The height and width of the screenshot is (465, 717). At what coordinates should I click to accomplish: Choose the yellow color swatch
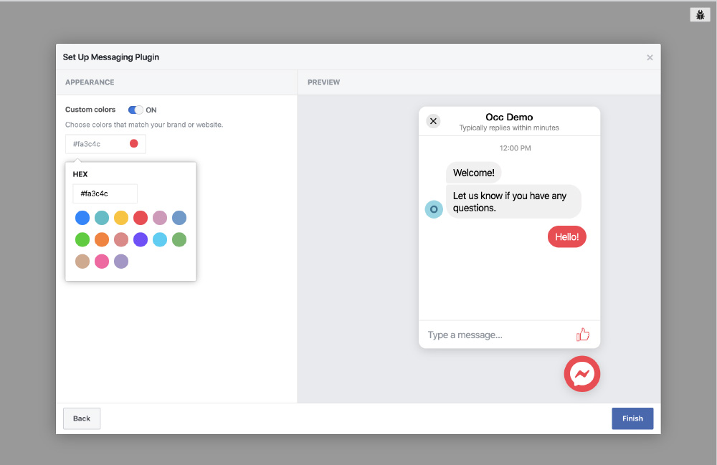[121, 218]
